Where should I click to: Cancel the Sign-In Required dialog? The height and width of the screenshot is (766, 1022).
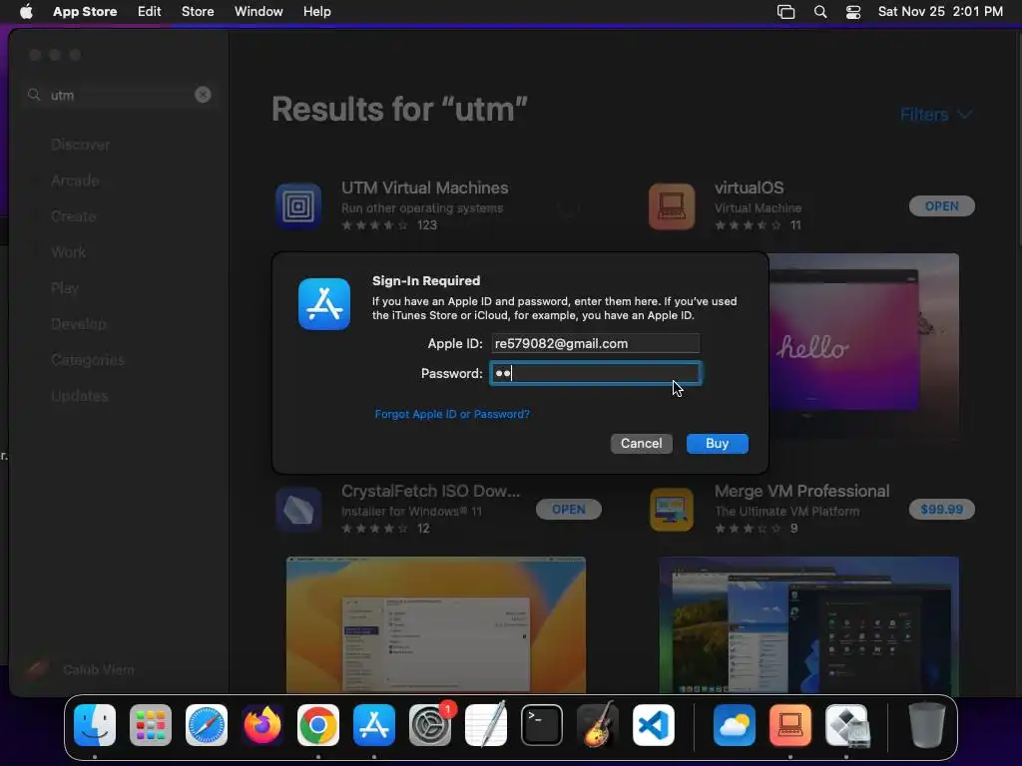pos(642,444)
